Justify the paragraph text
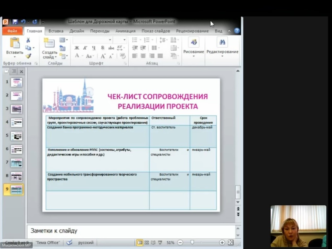The height and width of the screenshot is (249, 332). pyautogui.click(x=160, y=56)
